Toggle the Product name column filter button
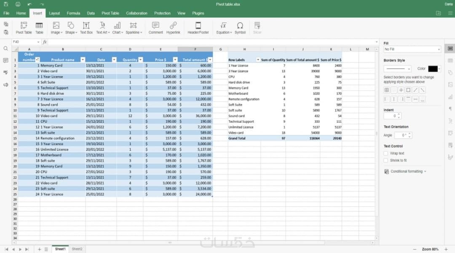This screenshot has width=455, height=253. [83, 59]
